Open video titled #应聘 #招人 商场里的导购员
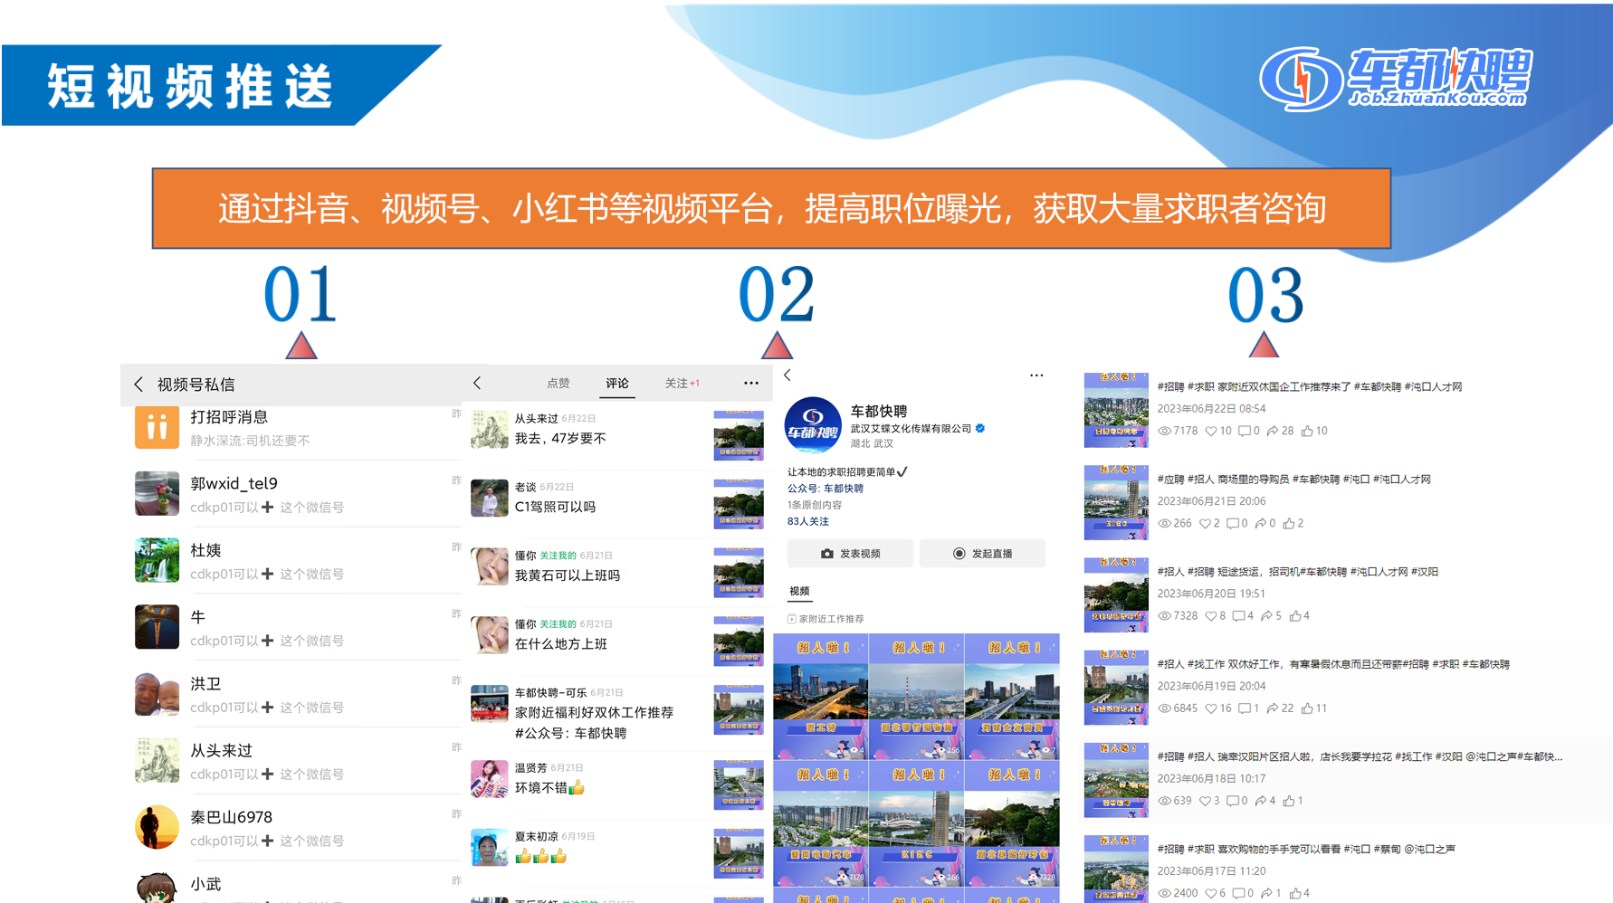The image size is (1613, 903). point(1293,480)
